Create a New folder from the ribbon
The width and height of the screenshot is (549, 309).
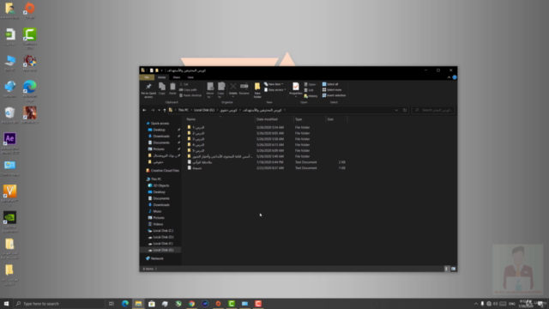tap(257, 90)
